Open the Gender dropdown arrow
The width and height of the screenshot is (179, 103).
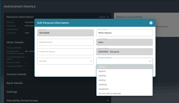click(91, 61)
